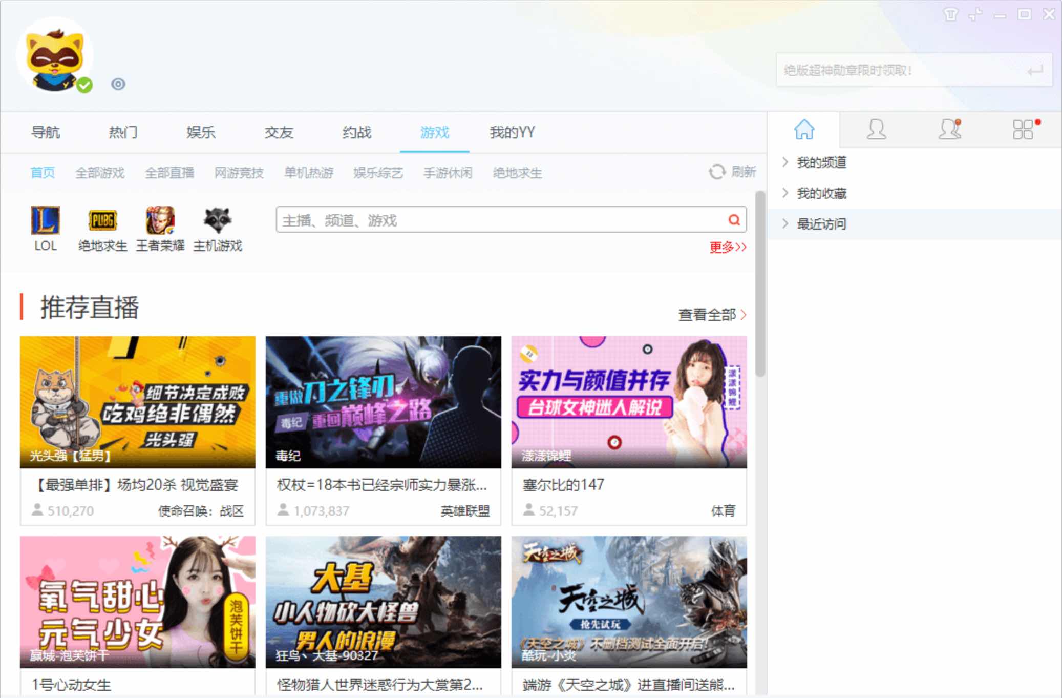
Task: Select 全部游戏 sub-tab
Action: pos(100,173)
